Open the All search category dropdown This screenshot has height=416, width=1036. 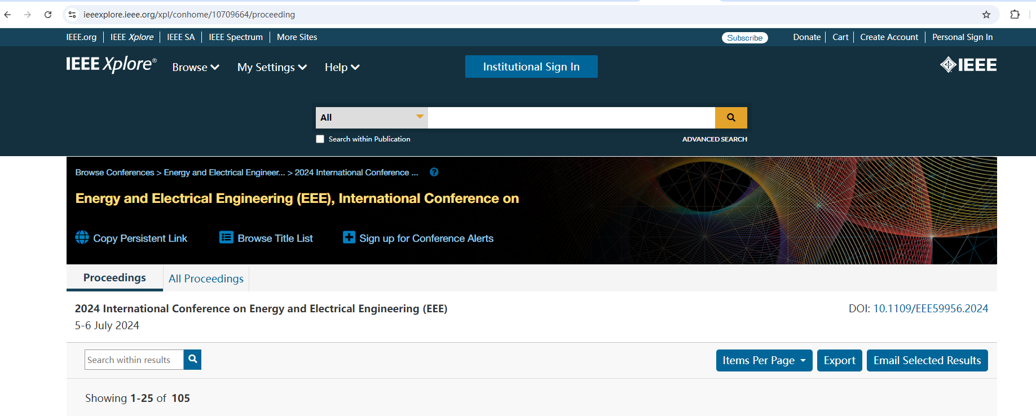click(x=372, y=118)
